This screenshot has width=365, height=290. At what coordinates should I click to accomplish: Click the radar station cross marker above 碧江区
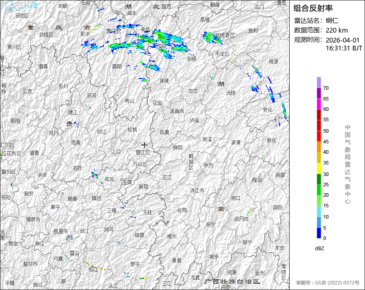tap(144, 145)
